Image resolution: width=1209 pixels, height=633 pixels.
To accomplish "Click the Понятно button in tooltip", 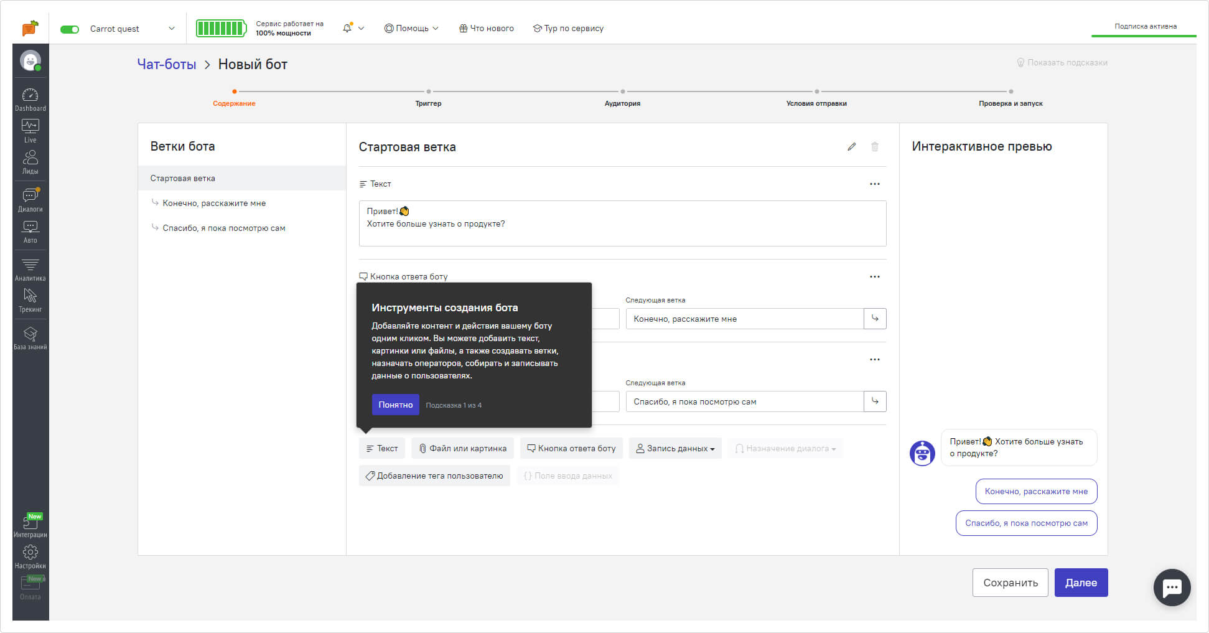I will [395, 405].
